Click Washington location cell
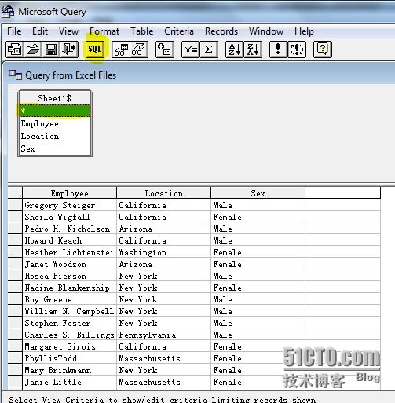Image resolution: width=395 pixels, height=403 pixels. [164, 252]
